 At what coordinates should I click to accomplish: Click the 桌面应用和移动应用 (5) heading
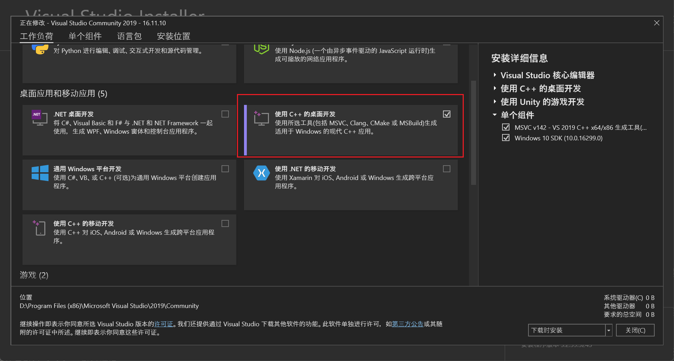[64, 93]
